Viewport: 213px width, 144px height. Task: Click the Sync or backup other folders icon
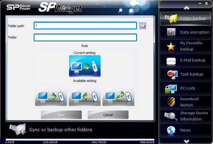[18, 129]
